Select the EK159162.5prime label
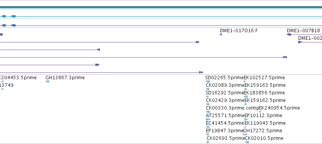The width and height of the screenshot is (322, 144). pyautogui.click(x=265, y=100)
